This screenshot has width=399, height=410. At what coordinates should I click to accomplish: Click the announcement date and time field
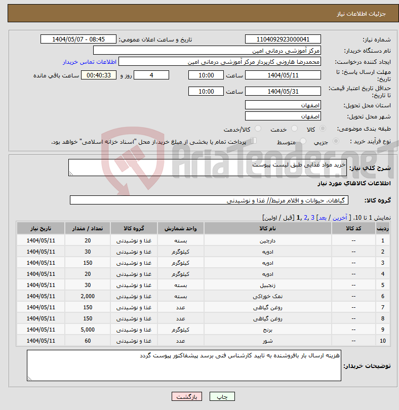pos(78,39)
